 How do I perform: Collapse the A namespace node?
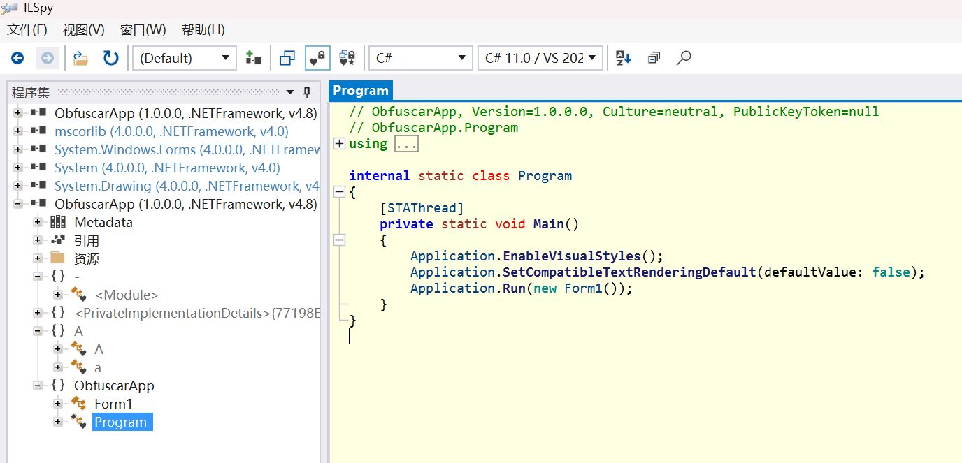coord(38,331)
